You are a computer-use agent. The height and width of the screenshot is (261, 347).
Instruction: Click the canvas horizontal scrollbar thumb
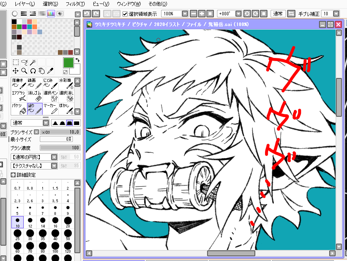click(x=231, y=253)
